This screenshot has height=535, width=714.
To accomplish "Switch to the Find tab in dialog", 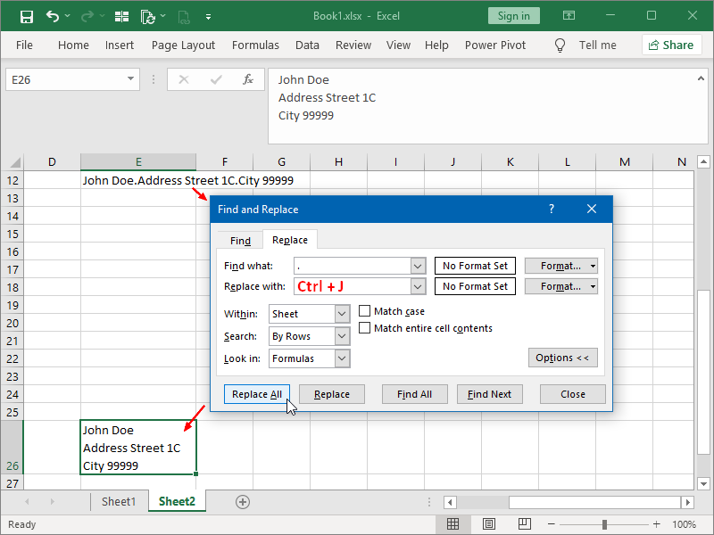I will pos(238,240).
